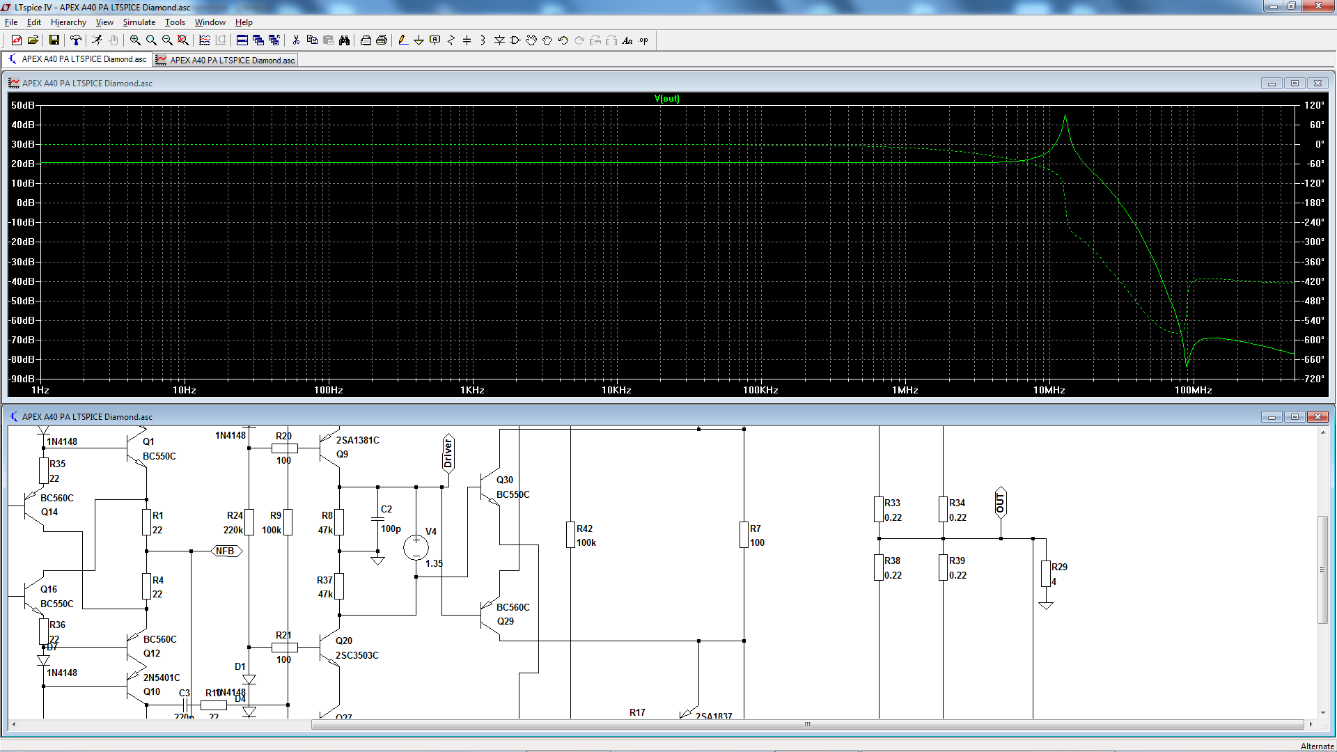Select the SPICE directive .op tool
1337x752 pixels.
pos(643,40)
